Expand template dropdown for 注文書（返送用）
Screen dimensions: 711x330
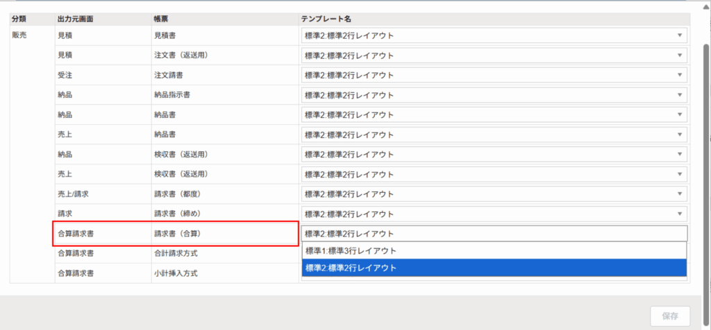(494, 55)
